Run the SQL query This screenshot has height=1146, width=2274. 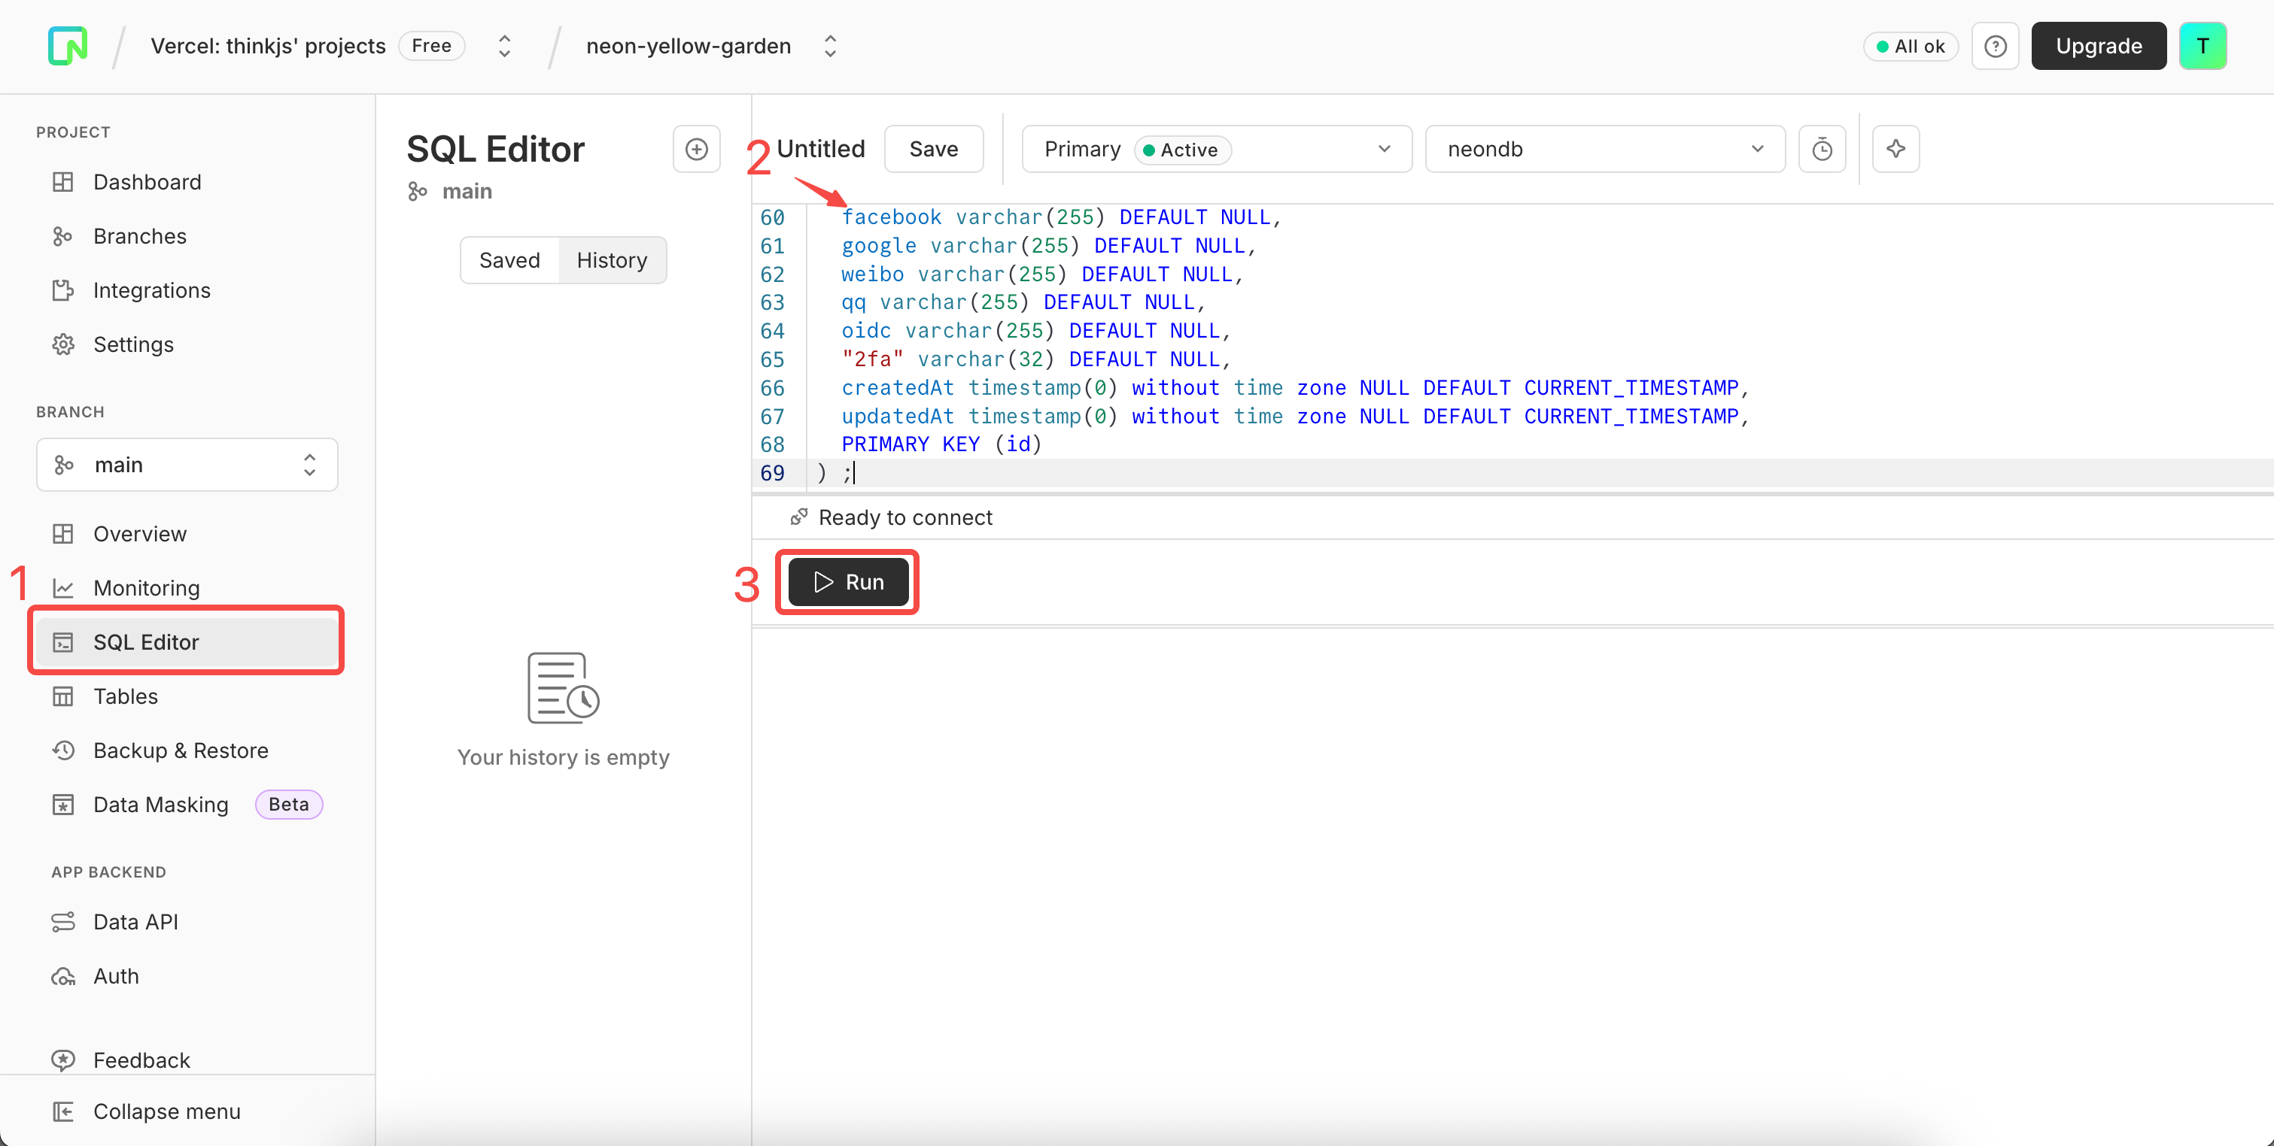click(x=847, y=582)
